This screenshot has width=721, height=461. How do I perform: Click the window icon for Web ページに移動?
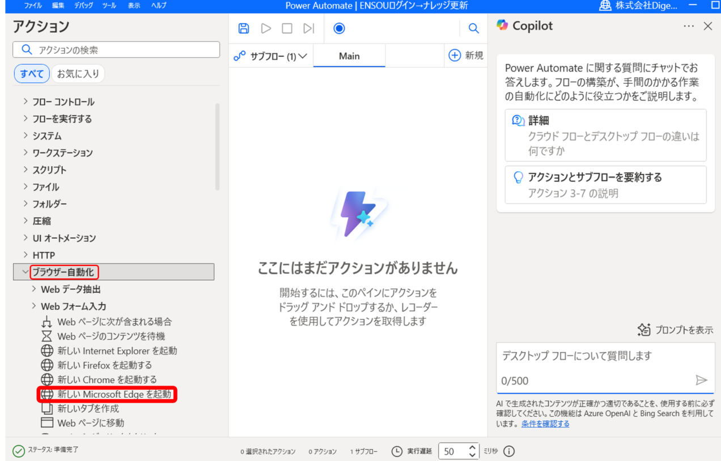47,423
